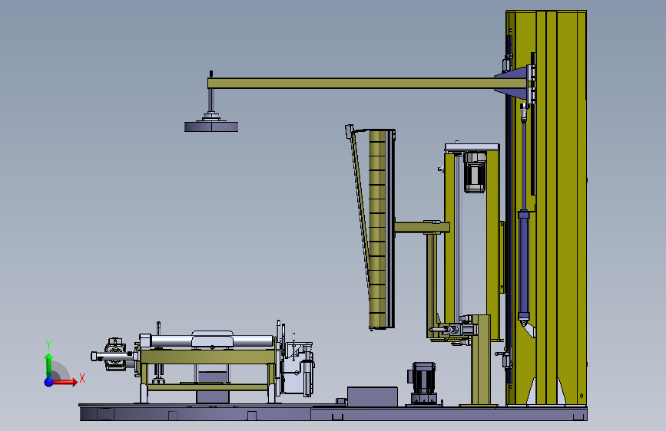Select the tall yellow tower column

[546, 208]
